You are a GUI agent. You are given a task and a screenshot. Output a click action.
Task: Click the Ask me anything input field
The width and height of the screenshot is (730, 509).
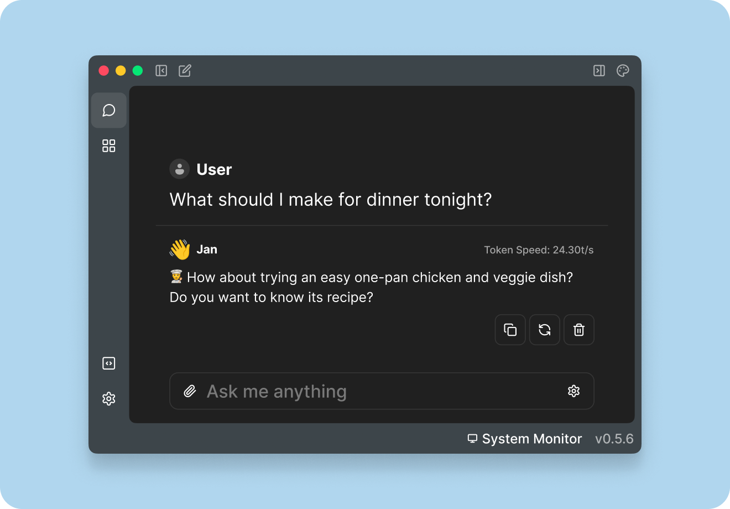(376, 392)
